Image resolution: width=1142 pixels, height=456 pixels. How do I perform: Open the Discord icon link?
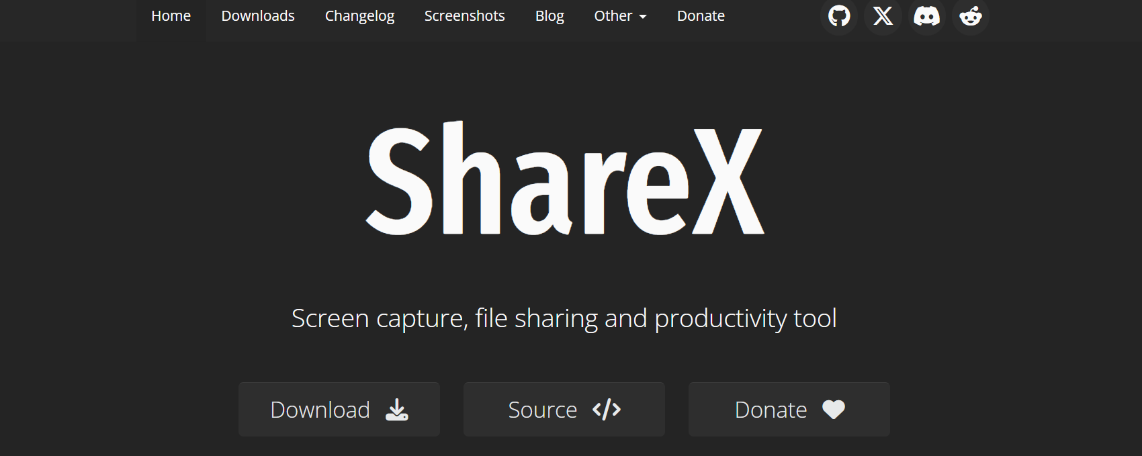click(926, 16)
